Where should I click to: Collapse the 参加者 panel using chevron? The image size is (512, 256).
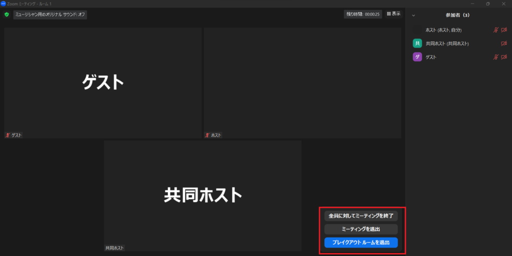(413, 15)
